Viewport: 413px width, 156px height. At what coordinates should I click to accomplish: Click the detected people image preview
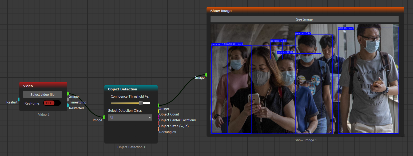tap(304, 79)
